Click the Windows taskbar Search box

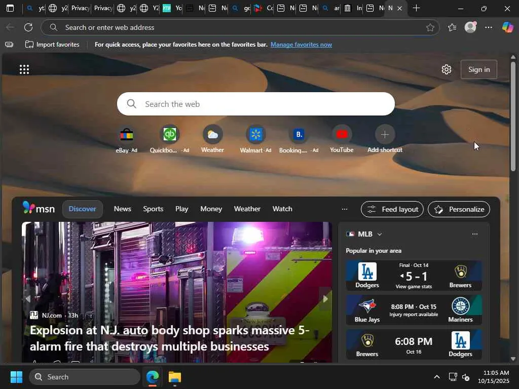(85, 377)
